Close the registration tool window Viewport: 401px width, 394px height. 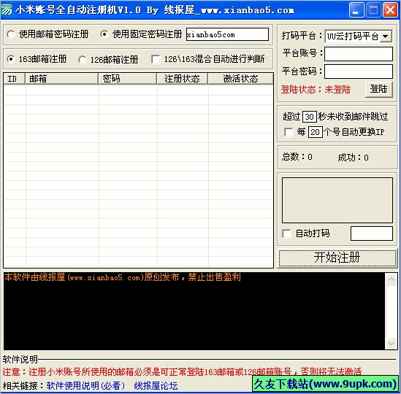390,10
